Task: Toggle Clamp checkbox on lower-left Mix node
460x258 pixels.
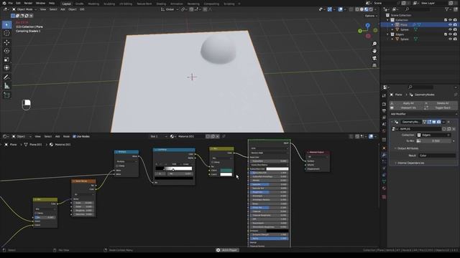Action: (x=36, y=214)
